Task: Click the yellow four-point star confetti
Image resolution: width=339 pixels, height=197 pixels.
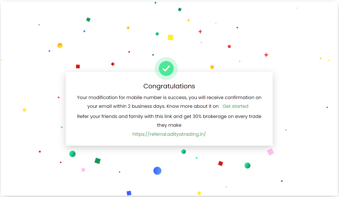Action: [188, 20]
